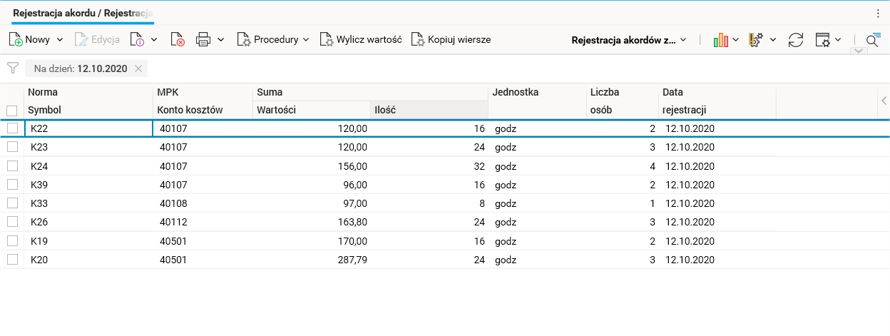890x336 pixels.
Task: Click the filter funnel icon
Action: [x=12, y=68]
